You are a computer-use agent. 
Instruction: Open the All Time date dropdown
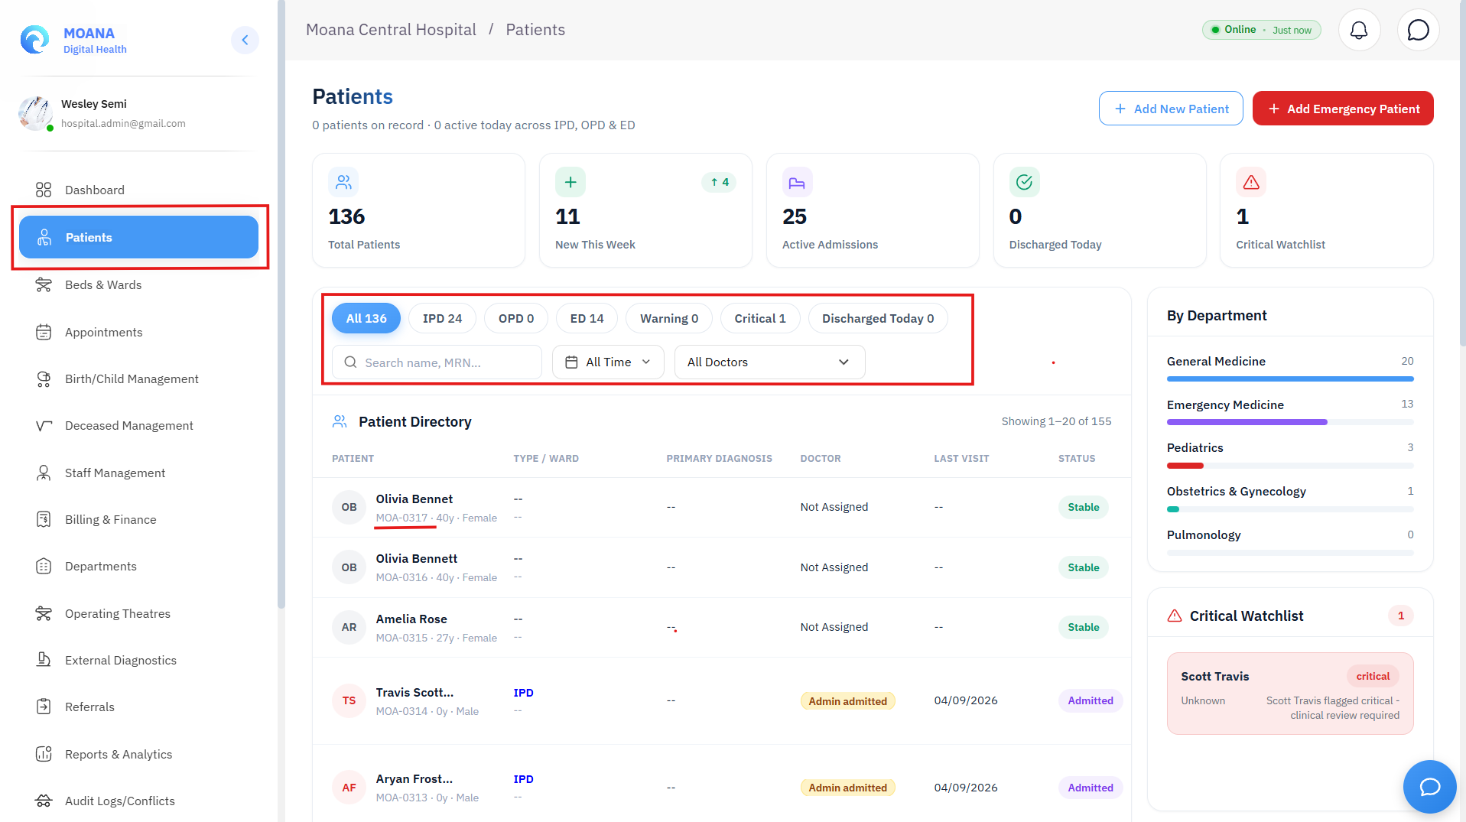click(608, 362)
